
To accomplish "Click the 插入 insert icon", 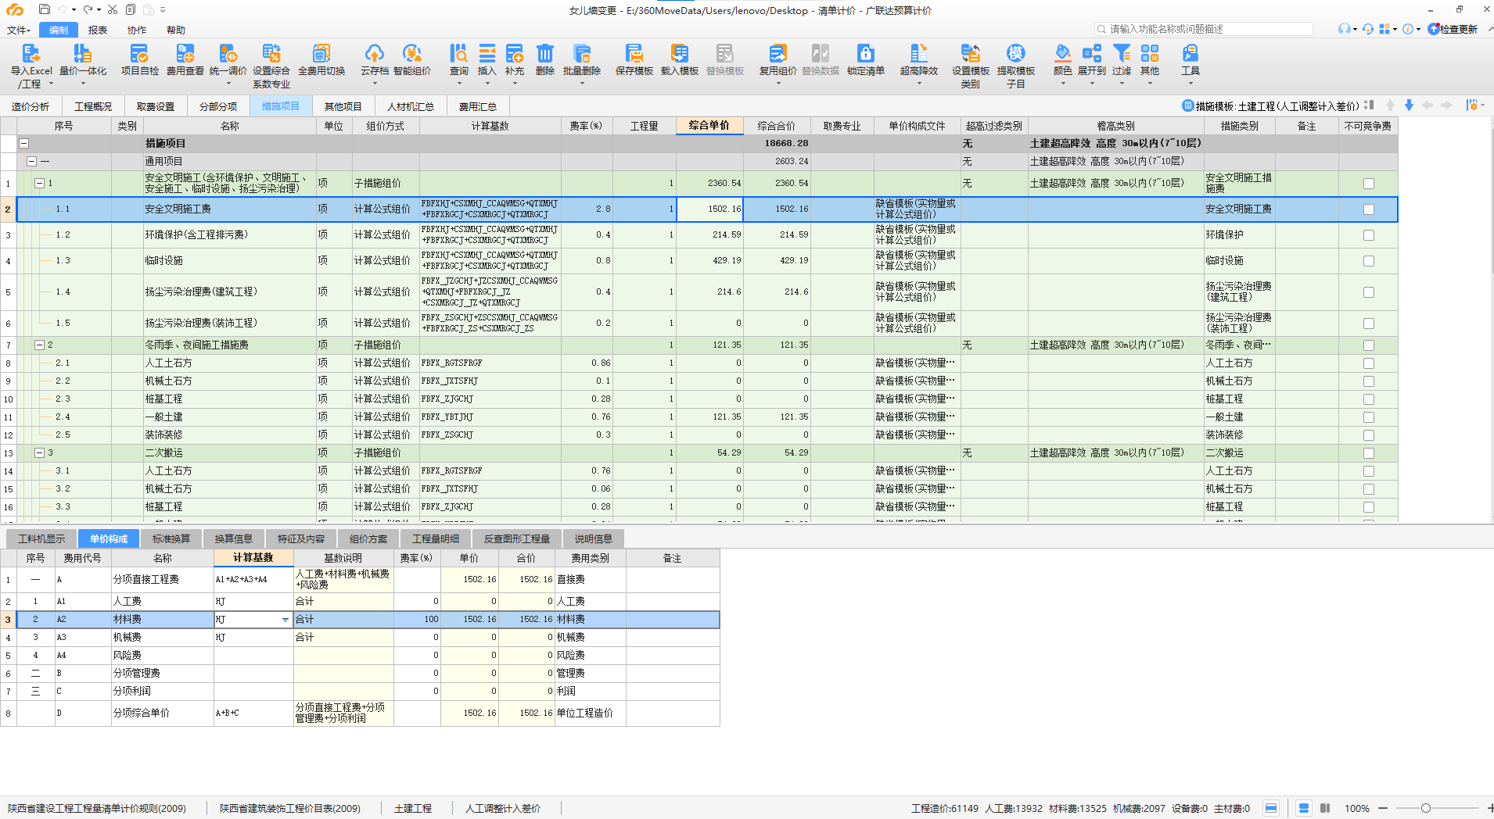I will pos(487,53).
